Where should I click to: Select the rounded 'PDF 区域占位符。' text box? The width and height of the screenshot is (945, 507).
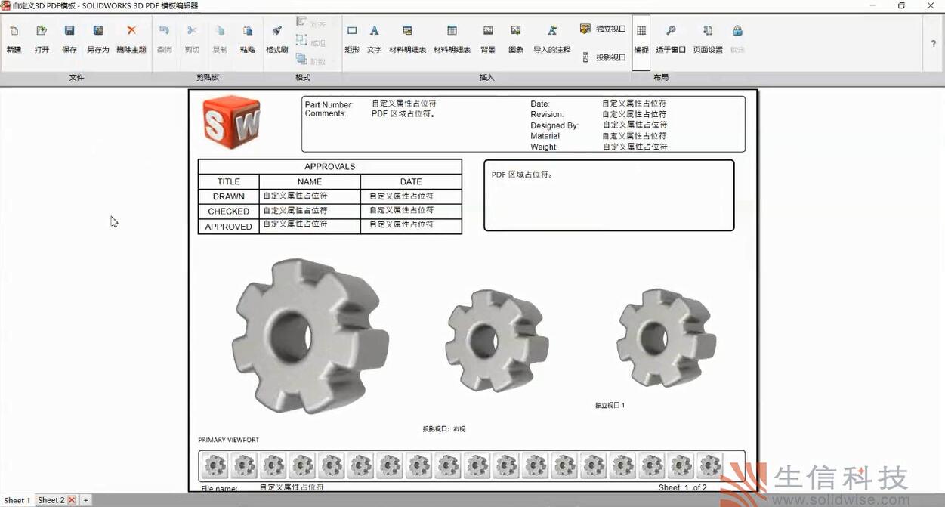click(609, 195)
